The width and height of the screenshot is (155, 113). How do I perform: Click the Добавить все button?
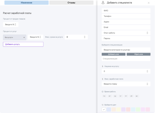[x=113, y=54]
